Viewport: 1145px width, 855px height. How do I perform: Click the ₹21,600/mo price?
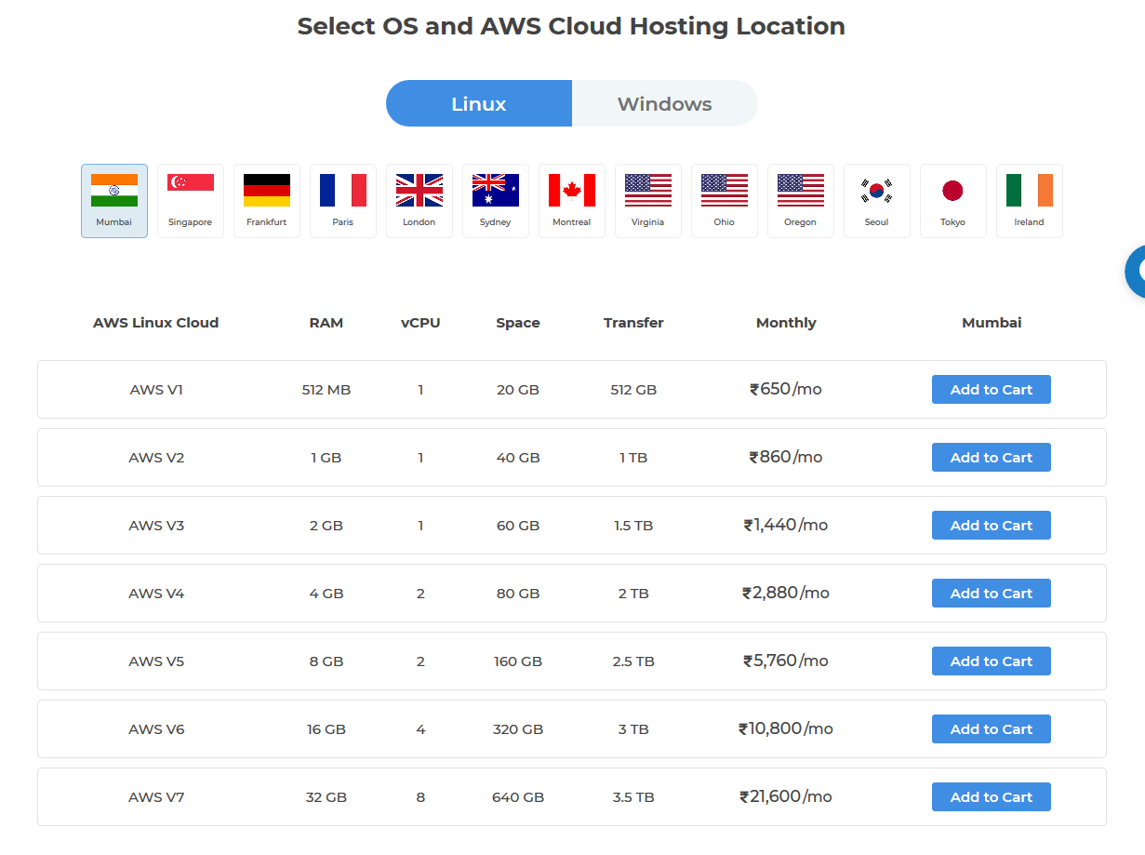786,797
